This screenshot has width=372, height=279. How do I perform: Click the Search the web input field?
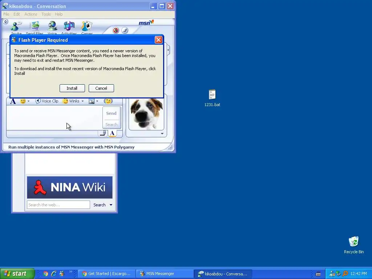tap(58, 205)
